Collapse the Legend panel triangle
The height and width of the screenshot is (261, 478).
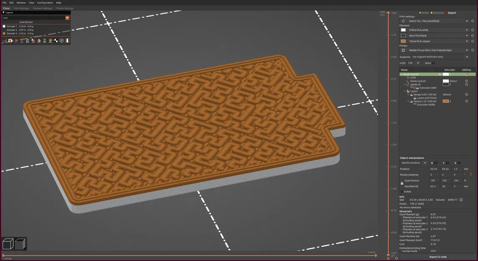tap(3, 13)
